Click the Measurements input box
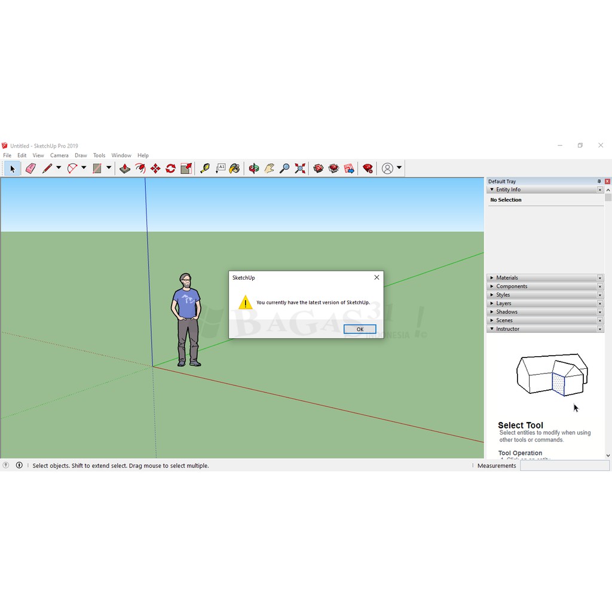Screen dimensions: 612x612 tap(564, 466)
